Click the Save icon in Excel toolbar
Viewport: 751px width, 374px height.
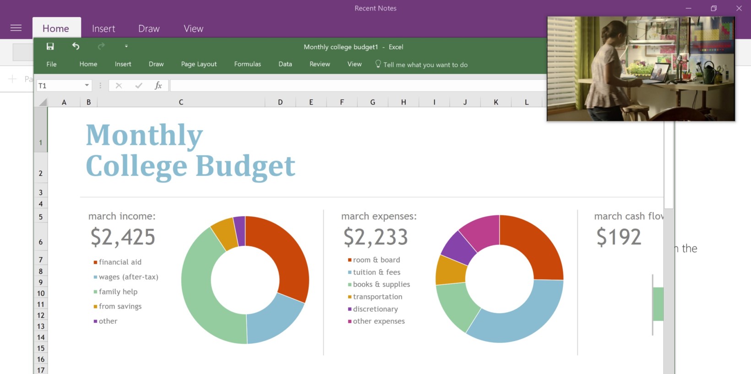(x=50, y=46)
